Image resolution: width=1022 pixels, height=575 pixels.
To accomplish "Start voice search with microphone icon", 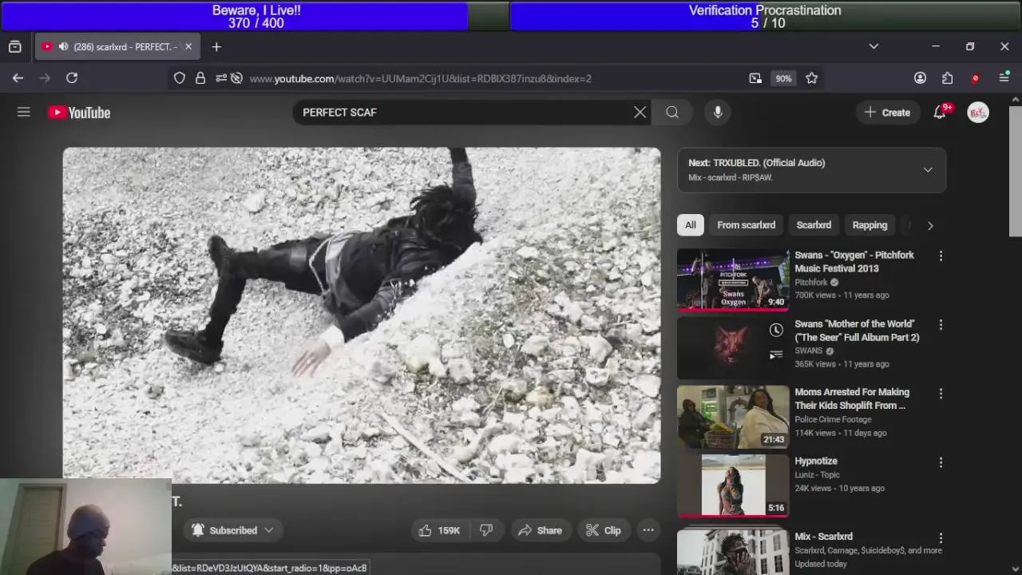I will click(x=718, y=113).
